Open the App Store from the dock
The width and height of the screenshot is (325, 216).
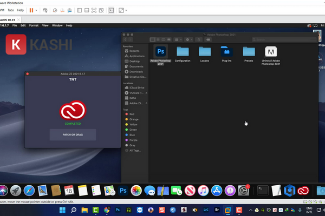pos(216,190)
